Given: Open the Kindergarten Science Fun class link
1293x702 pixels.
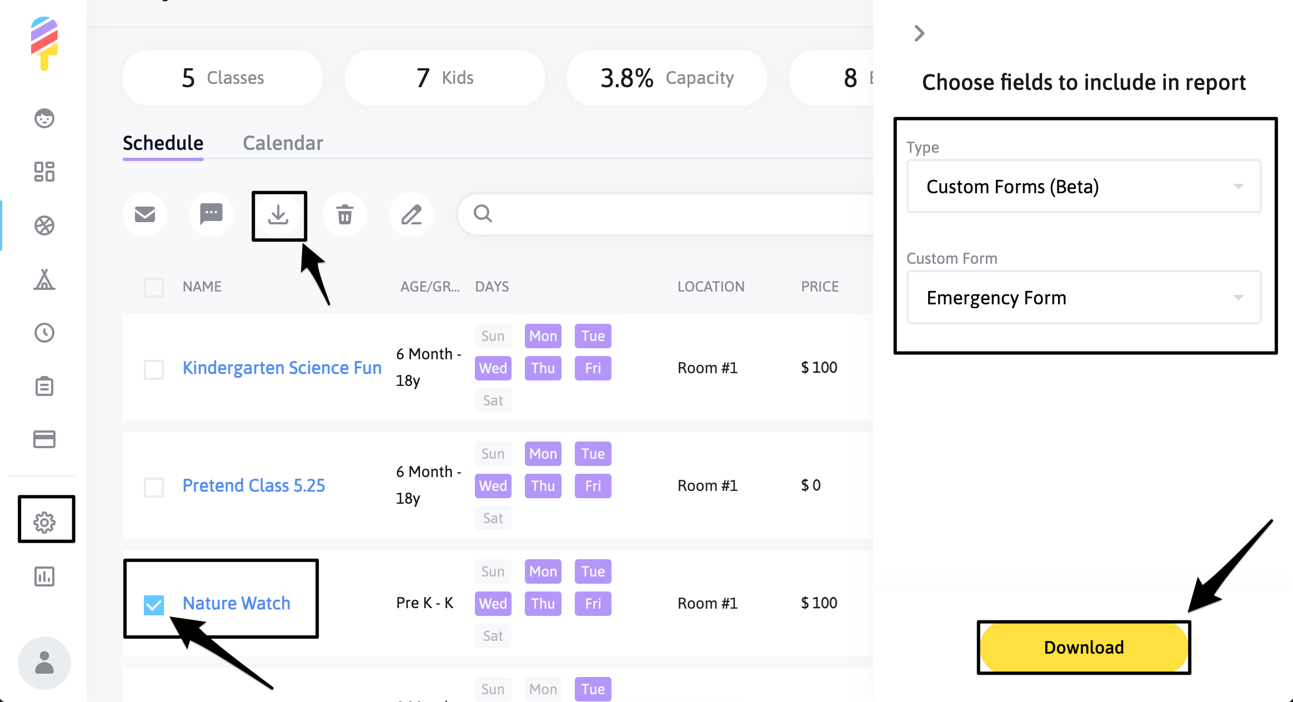Looking at the screenshot, I should coord(282,368).
